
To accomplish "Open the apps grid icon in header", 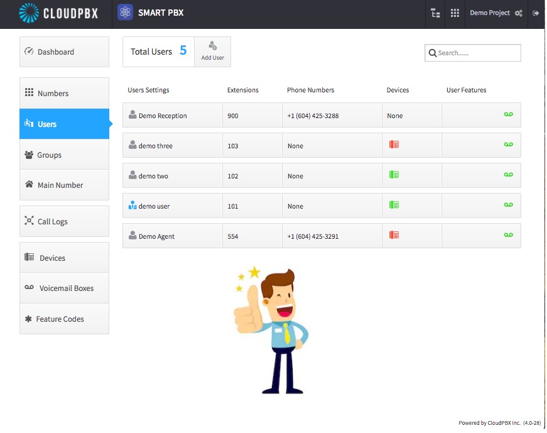I will click(x=455, y=13).
